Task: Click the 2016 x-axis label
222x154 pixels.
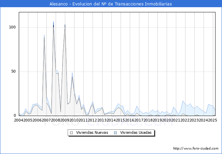Action: coord(129,120)
